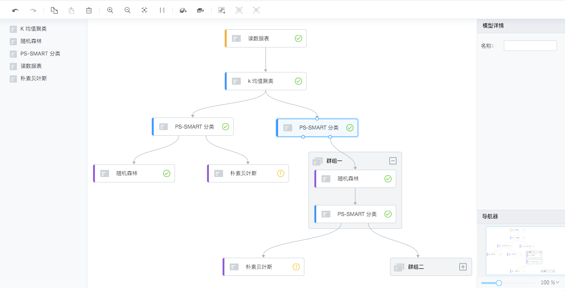Click success icon on PS-SMART node inside 群组一

tap(388, 214)
